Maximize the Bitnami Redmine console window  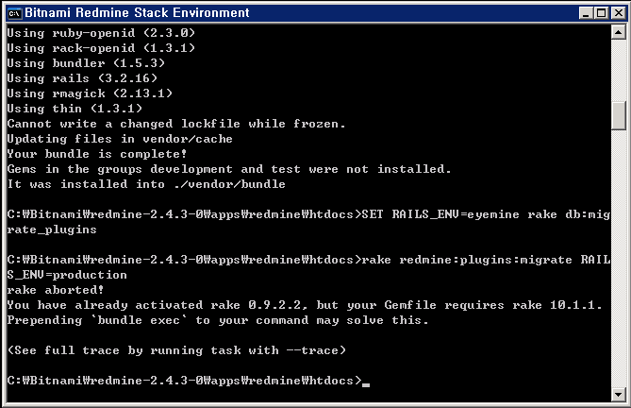point(601,13)
